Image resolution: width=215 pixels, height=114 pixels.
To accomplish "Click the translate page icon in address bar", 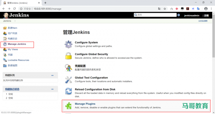I will [159, 9].
